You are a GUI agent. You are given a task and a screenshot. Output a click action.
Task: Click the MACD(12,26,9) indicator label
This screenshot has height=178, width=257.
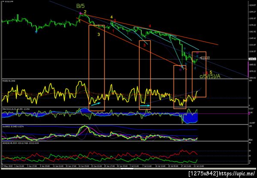click(x=16, y=109)
